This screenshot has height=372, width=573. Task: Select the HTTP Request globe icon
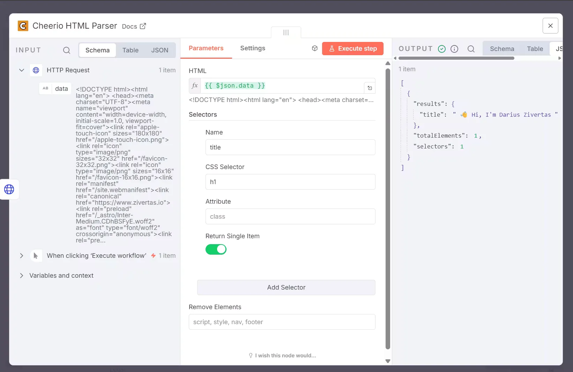[36, 70]
